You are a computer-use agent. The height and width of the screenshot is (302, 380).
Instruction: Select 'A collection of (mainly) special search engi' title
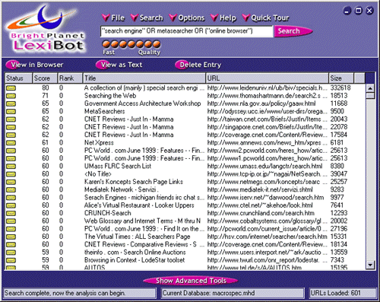tap(144, 88)
